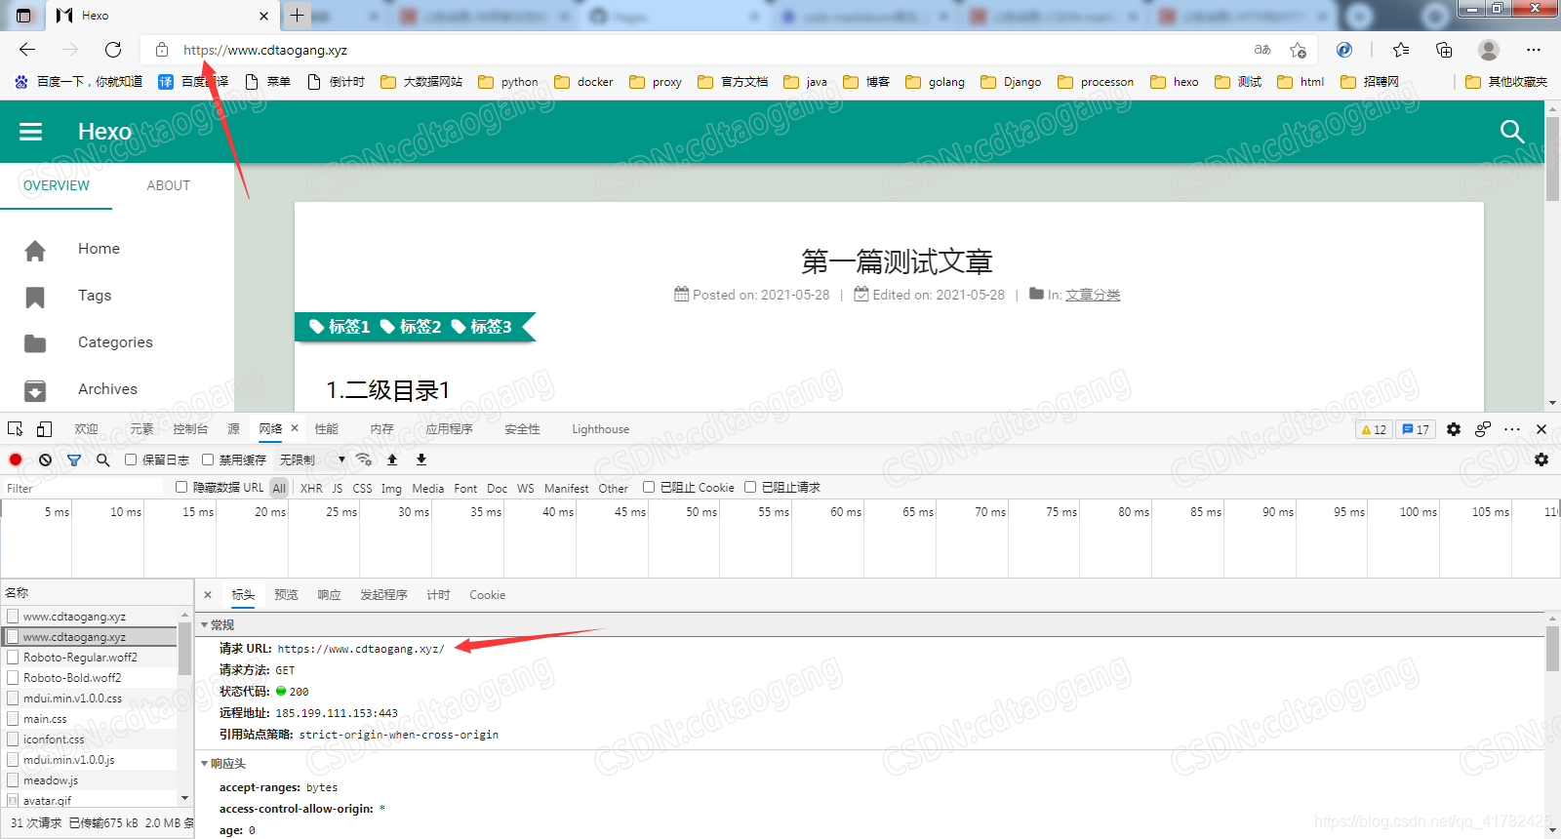Open the Favorites list icon
The image size is (1561, 839).
point(1401,50)
